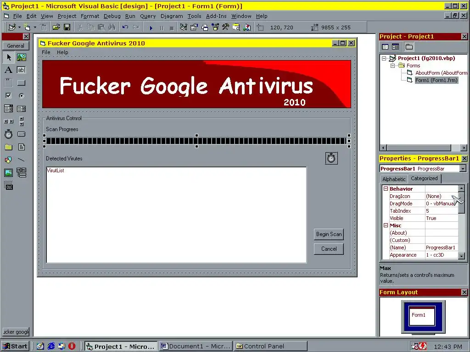Select the Image control tool

coord(9,173)
